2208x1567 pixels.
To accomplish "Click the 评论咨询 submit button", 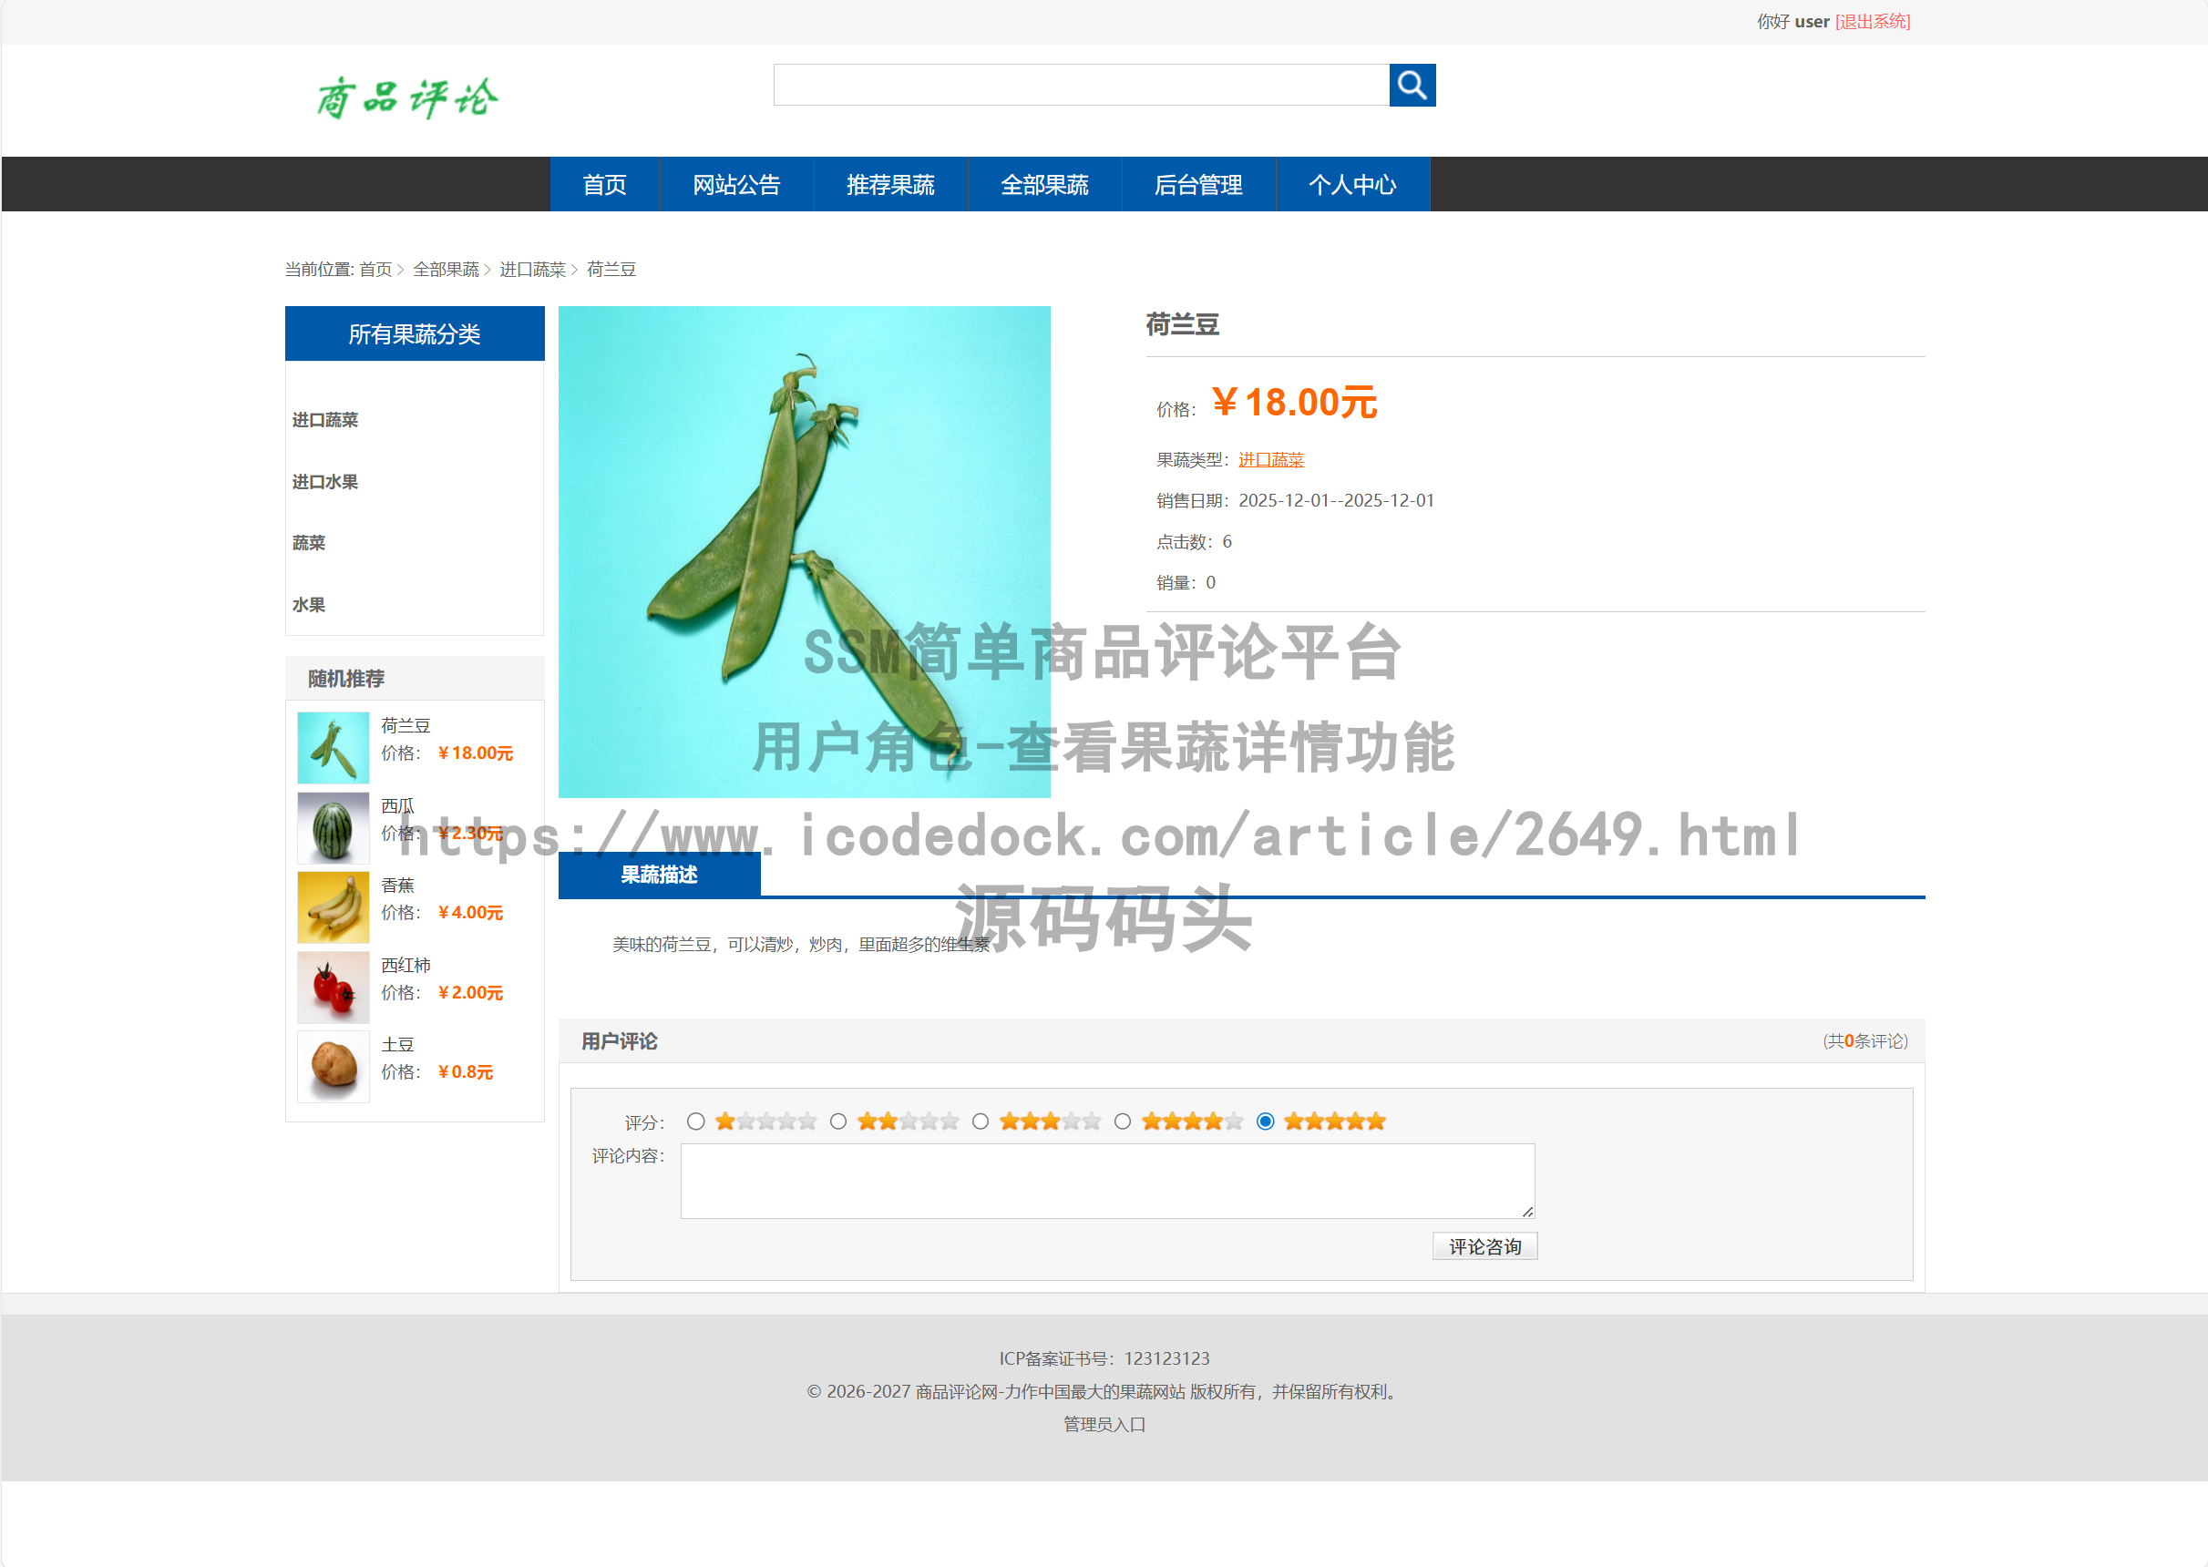I will pyautogui.click(x=1484, y=1245).
